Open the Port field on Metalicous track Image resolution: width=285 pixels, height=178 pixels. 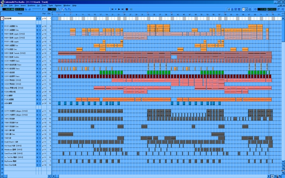click(x=44, y=150)
